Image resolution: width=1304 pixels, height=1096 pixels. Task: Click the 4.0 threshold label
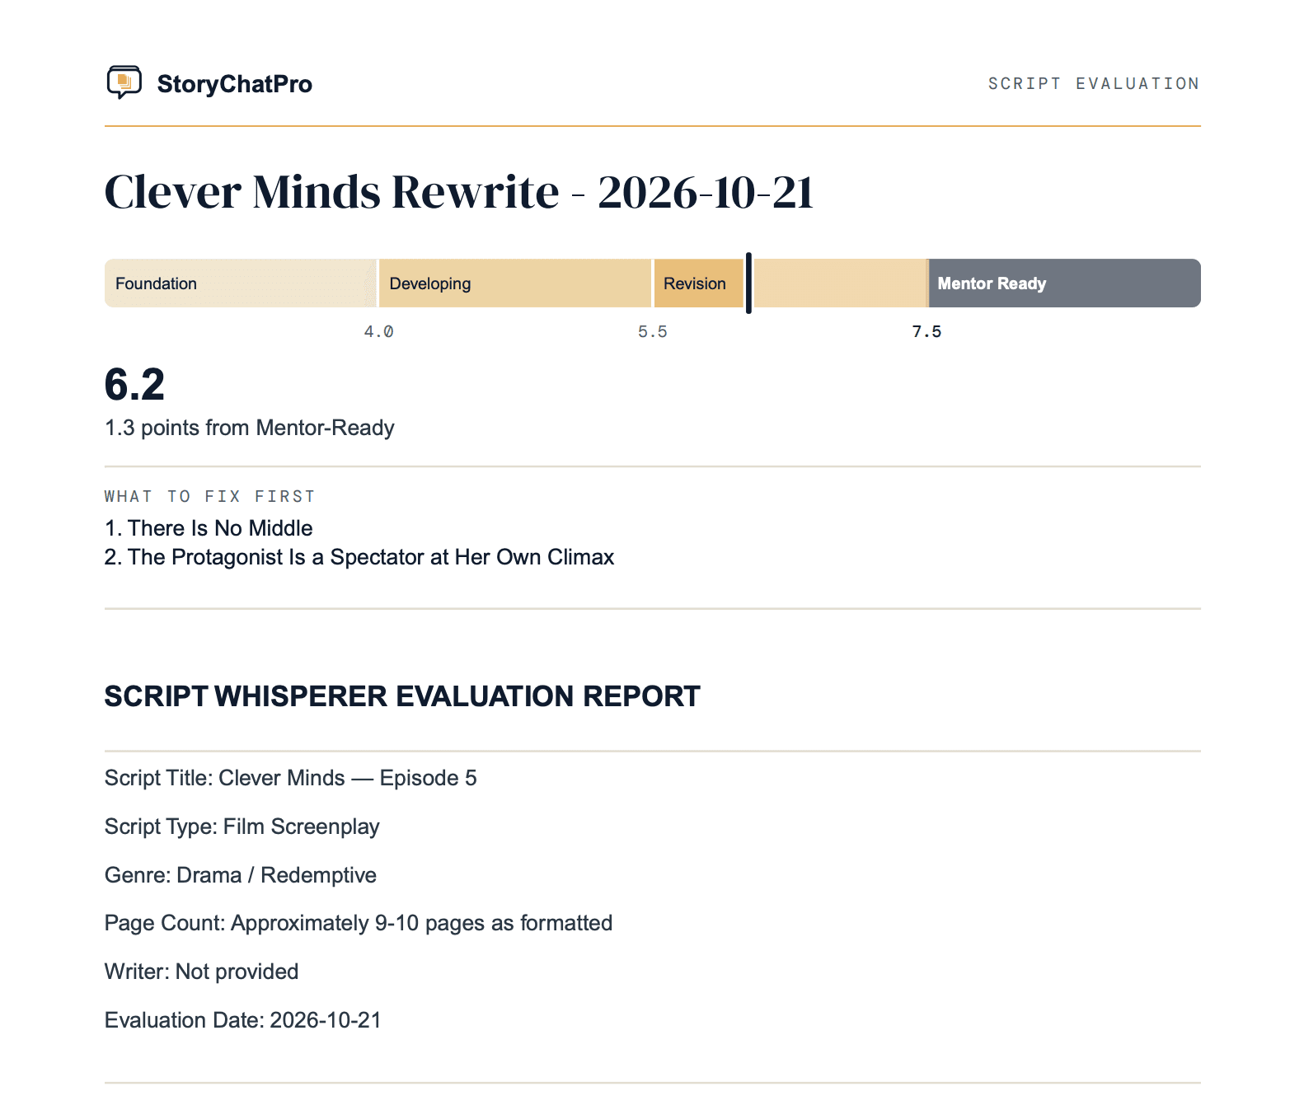click(378, 331)
